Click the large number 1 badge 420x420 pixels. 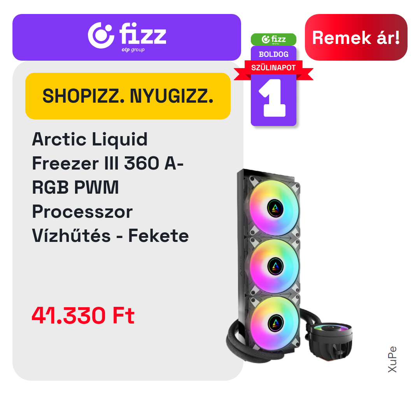point(273,98)
